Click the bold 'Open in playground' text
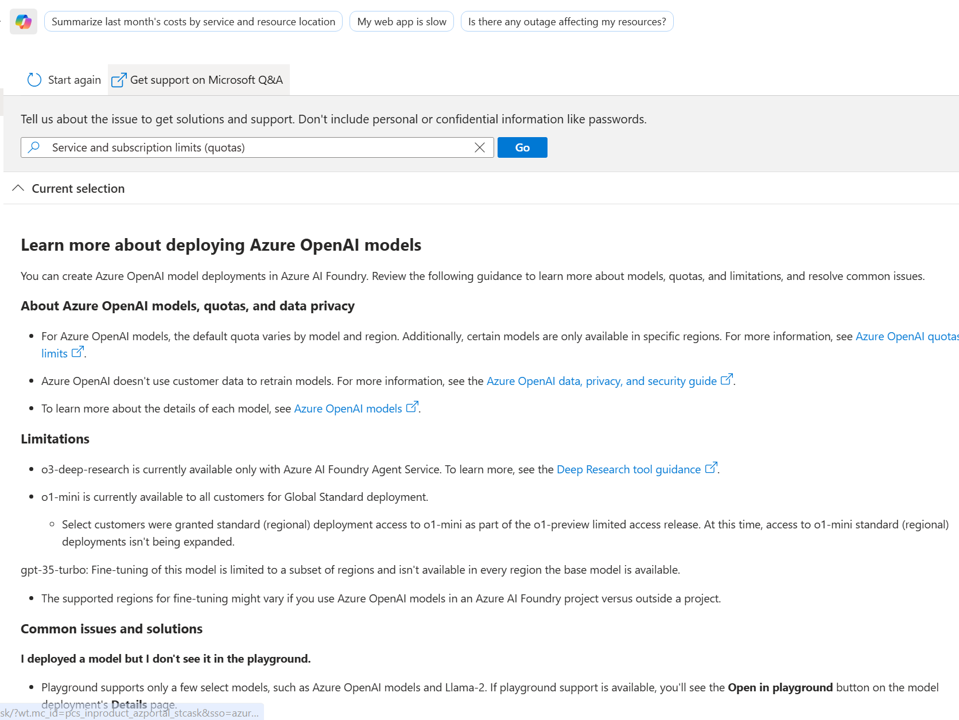Image resolution: width=959 pixels, height=720 pixels. pyautogui.click(x=780, y=687)
